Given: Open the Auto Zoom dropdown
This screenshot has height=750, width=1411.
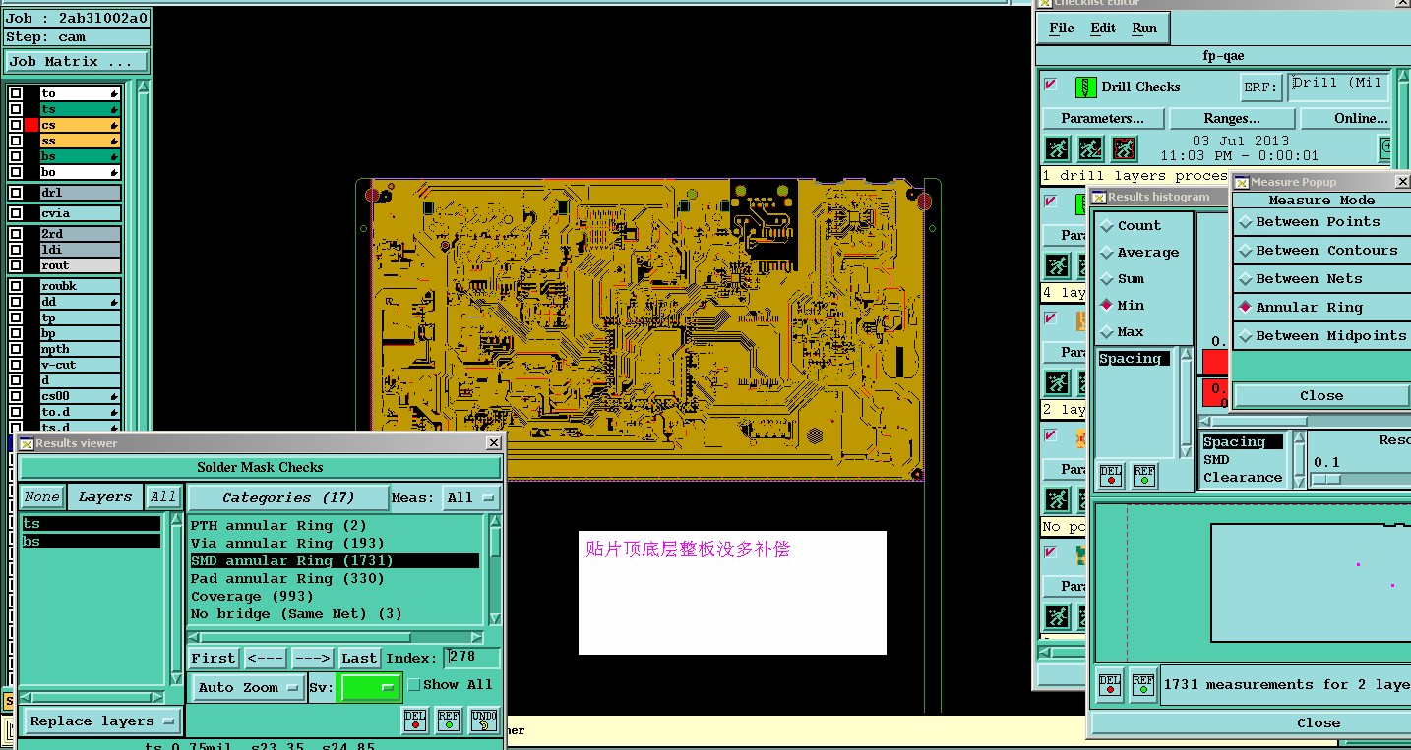Looking at the screenshot, I should point(249,688).
